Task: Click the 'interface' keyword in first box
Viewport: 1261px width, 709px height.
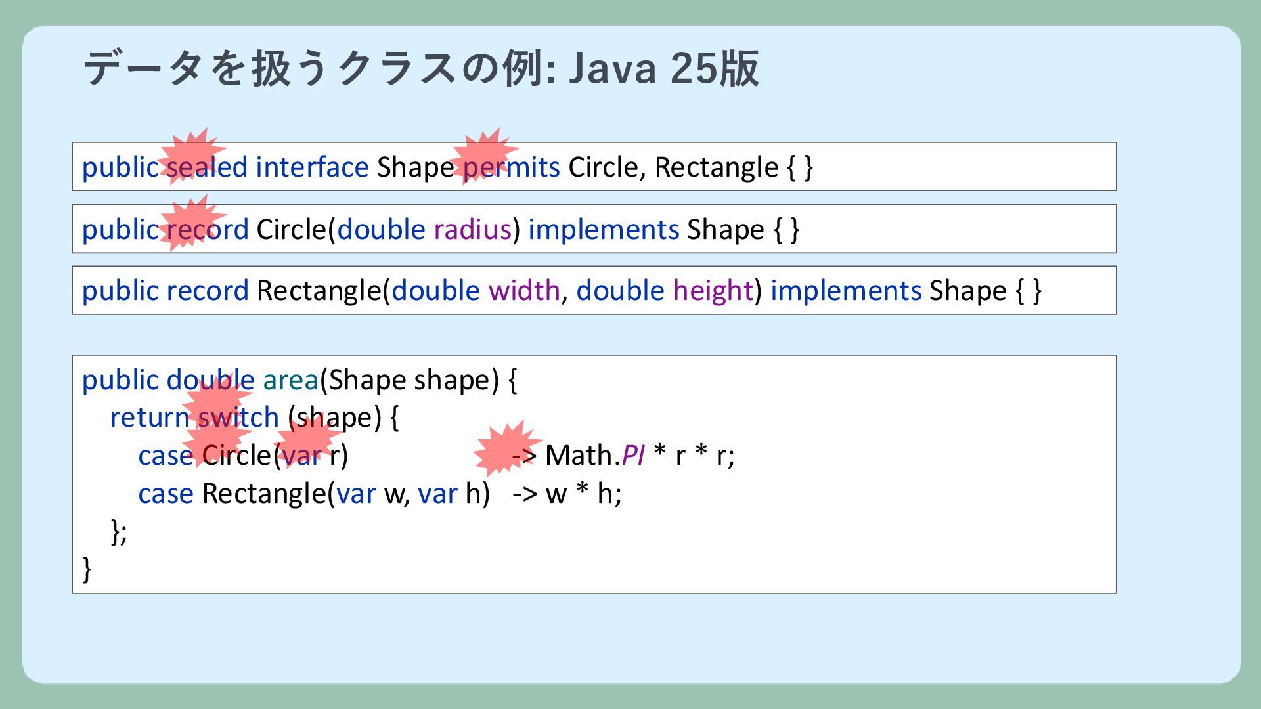Action: pyautogui.click(x=312, y=167)
